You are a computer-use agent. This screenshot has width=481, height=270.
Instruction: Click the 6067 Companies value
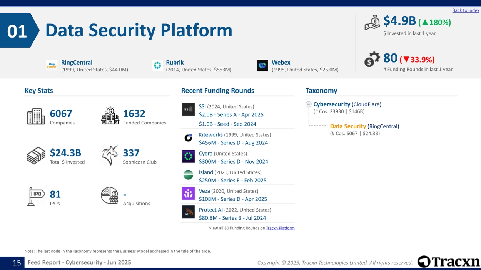(x=61, y=114)
